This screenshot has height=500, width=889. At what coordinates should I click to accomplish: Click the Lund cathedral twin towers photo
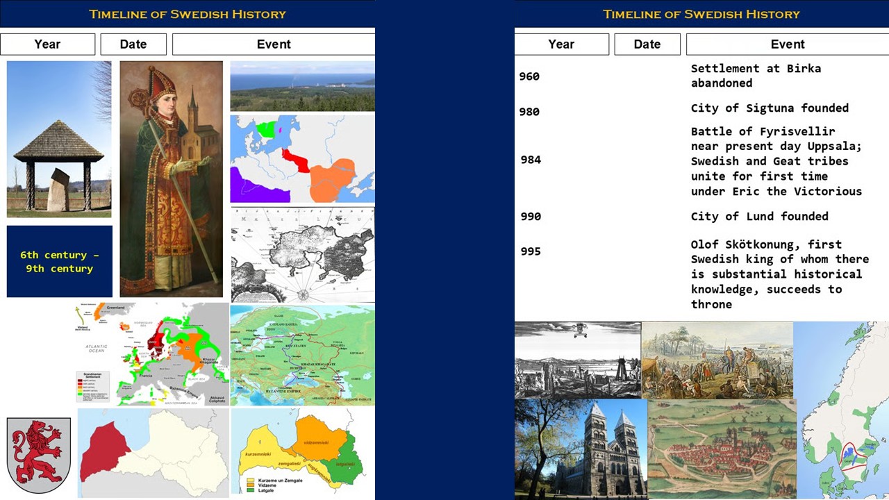[581, 449]
